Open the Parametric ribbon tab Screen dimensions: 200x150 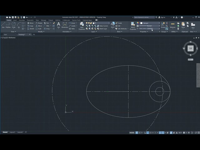30,20
